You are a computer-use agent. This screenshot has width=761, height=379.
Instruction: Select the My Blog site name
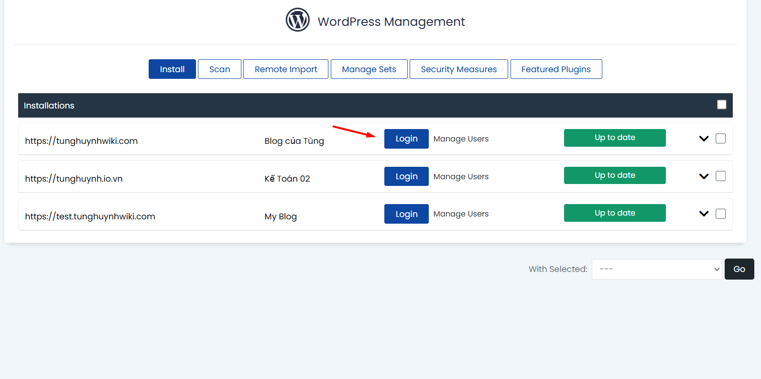pyautogui.click(x=281, y=217)
